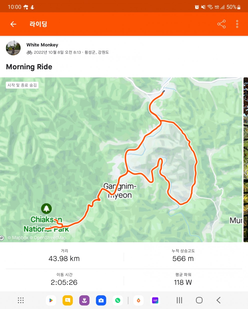
Task: Show recent apps with navigation bar button
Action: pos(179,300)
